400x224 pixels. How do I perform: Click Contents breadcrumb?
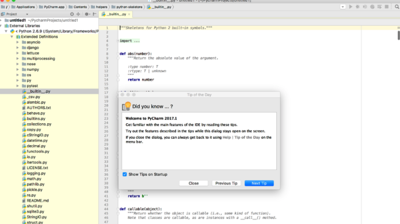coord(78,7)
